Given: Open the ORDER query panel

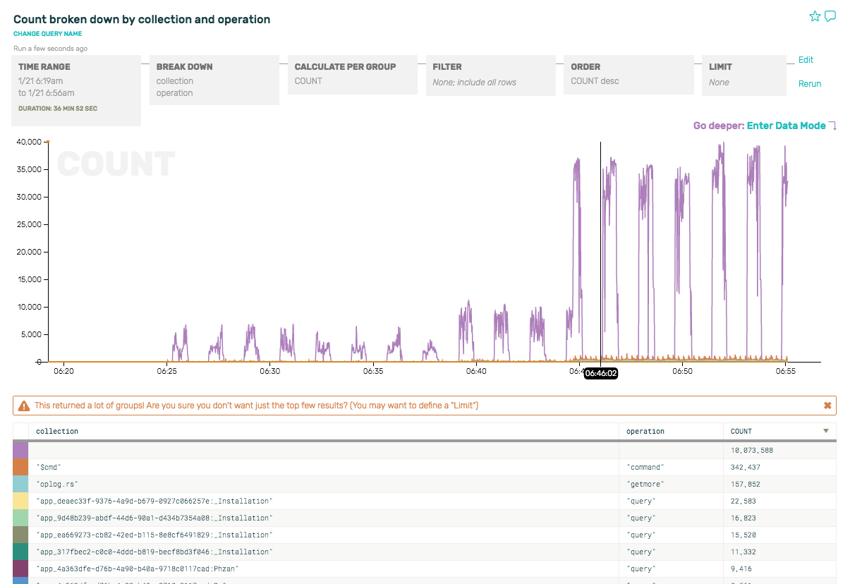Looking at the screenshot, I should pyautogui.click(x=630, y=74).
